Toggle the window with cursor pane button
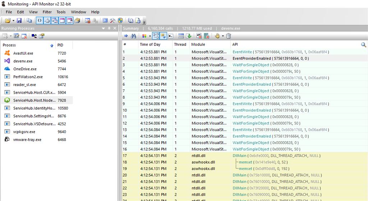The height and width of the screenshot is (201, 368). click(x=70, y=20)
